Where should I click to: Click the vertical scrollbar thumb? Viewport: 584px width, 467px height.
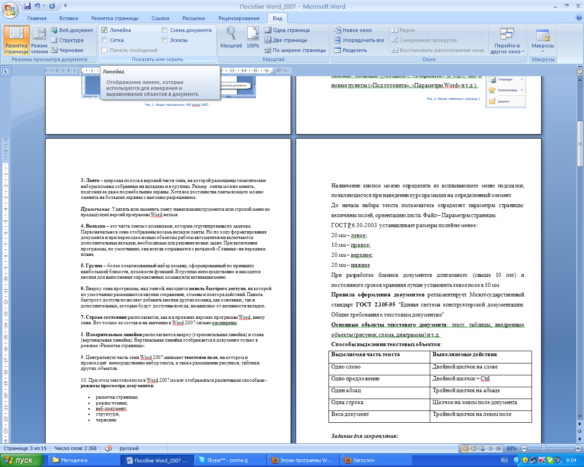tap(580, 144)
